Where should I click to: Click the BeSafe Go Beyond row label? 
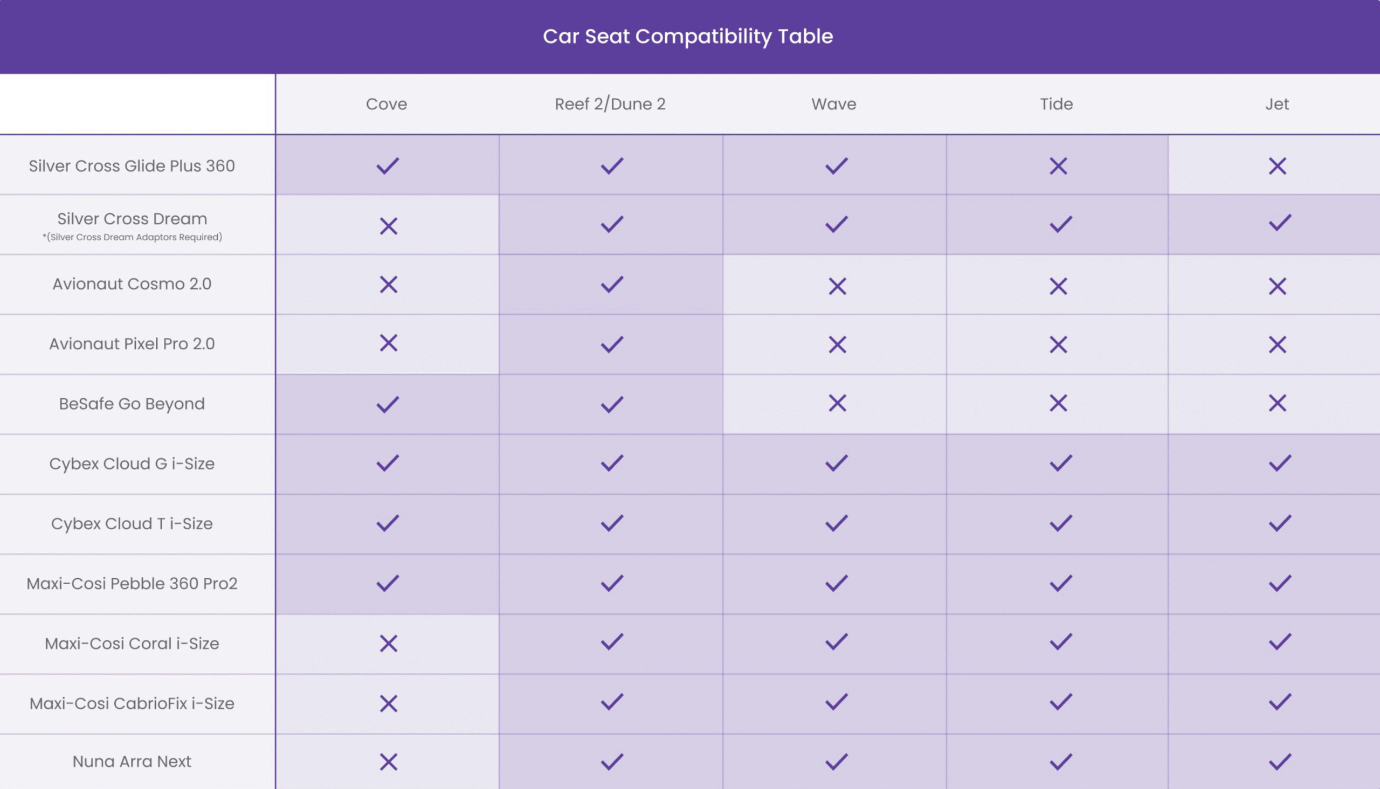(132, 404)
